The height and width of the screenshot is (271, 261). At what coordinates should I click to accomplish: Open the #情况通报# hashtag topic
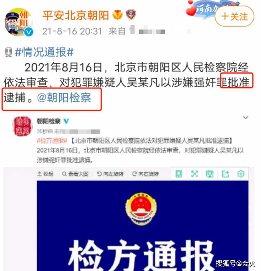[x=44, y=52]
